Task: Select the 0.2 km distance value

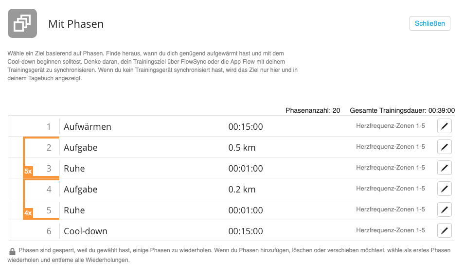Action: pyautogui.click(x=242, y=190)
